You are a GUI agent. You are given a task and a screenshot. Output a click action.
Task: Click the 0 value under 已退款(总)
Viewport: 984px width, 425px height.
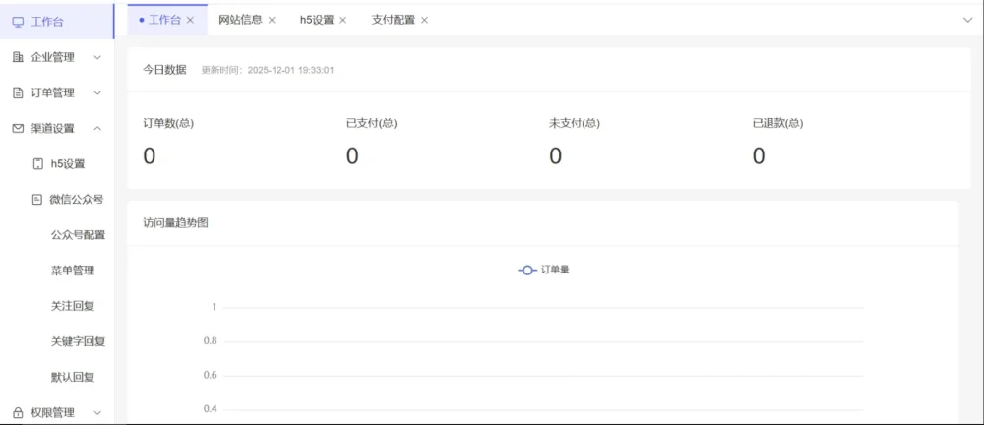[x=759, y=155]
